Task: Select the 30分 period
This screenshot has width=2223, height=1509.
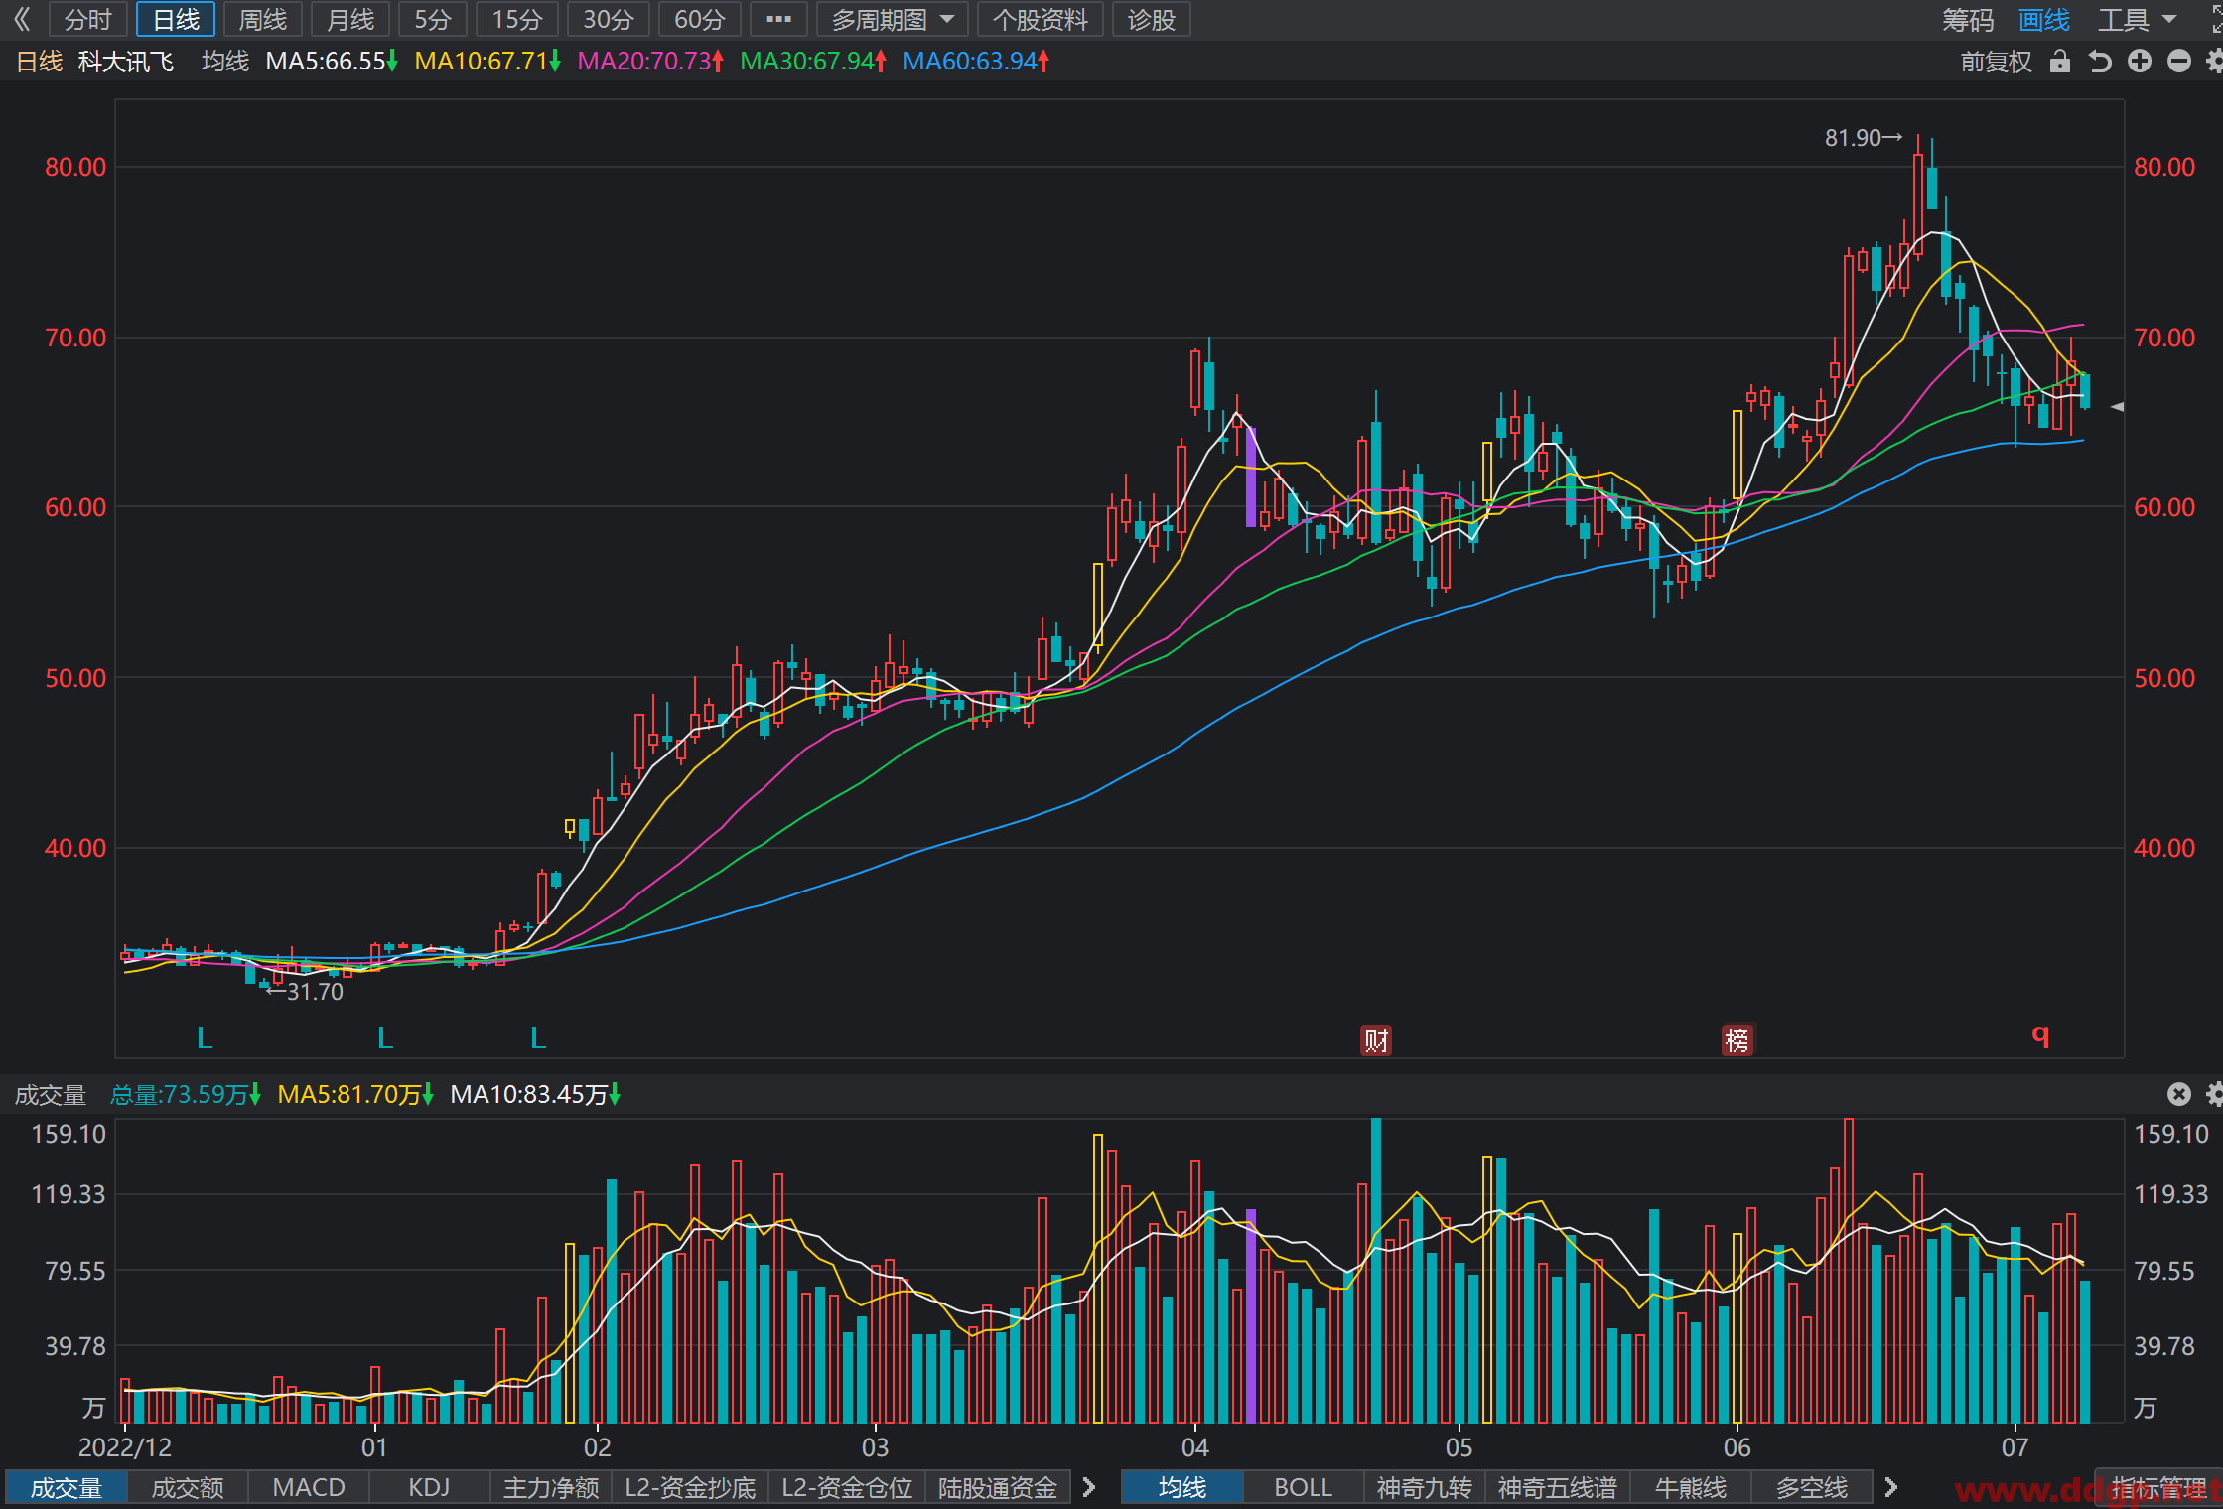Action: coord(609,20)
